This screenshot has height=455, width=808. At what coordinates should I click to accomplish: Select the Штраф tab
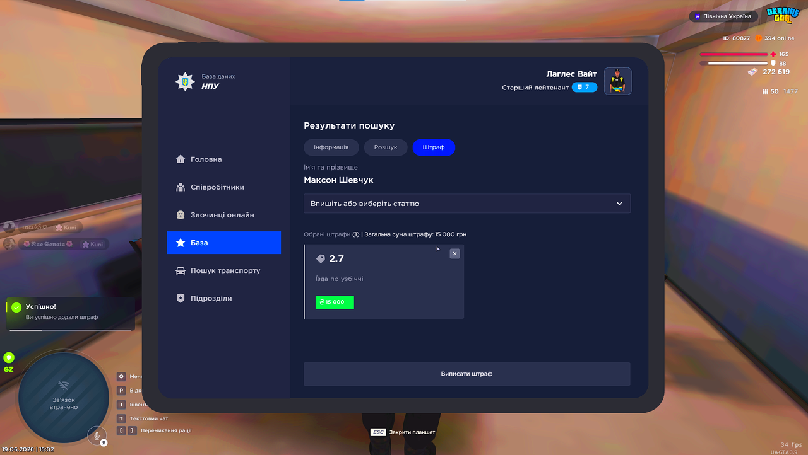[x=434, y=147]
